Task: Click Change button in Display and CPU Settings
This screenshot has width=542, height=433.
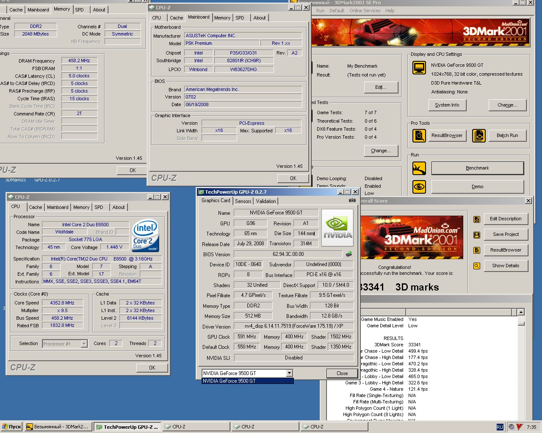Action: [507, 105]
